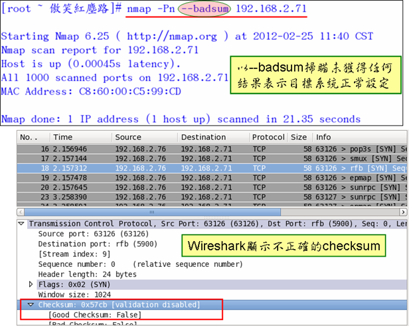This screenshot has width=409, height=326.
Task: Click 'Nmap scan report for 192.168.2.71' line
Action: pyautogui.click(x=100, y=50)
